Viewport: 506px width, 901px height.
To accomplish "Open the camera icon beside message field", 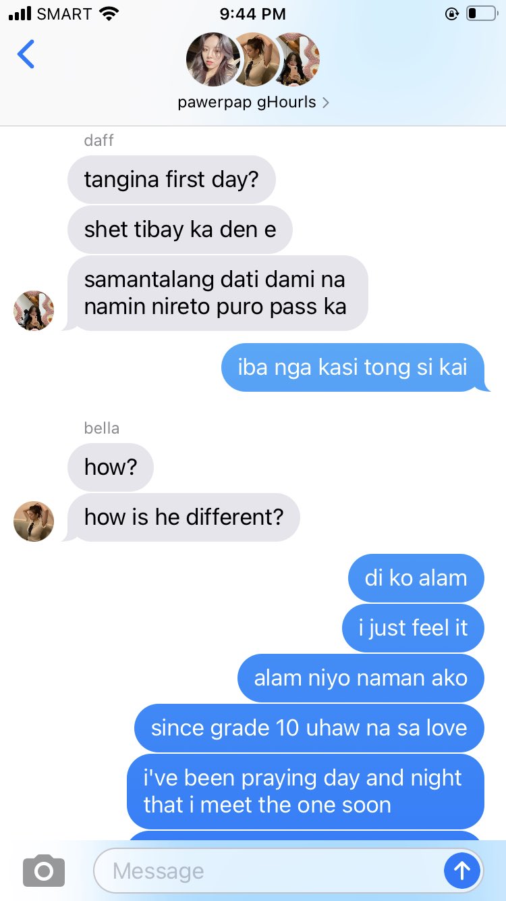I will click(44, 871).
